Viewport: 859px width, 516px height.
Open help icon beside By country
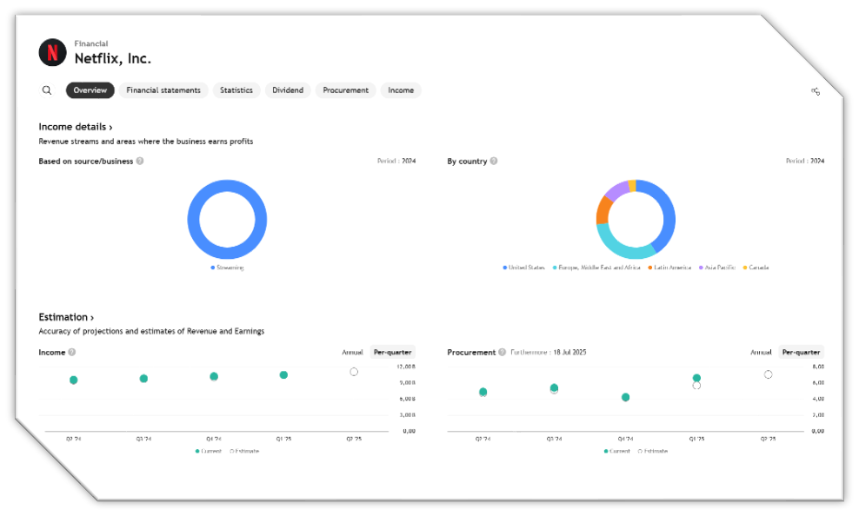coord(494,161)
